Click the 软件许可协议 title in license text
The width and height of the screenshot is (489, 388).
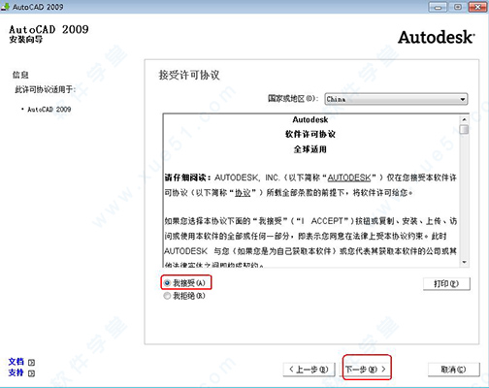tap(310, 134)
